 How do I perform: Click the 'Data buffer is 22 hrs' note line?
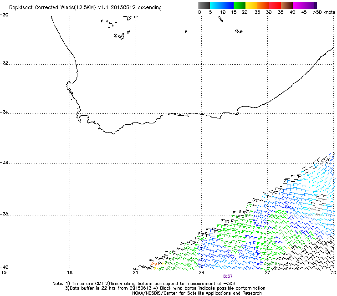click(165, 288)
